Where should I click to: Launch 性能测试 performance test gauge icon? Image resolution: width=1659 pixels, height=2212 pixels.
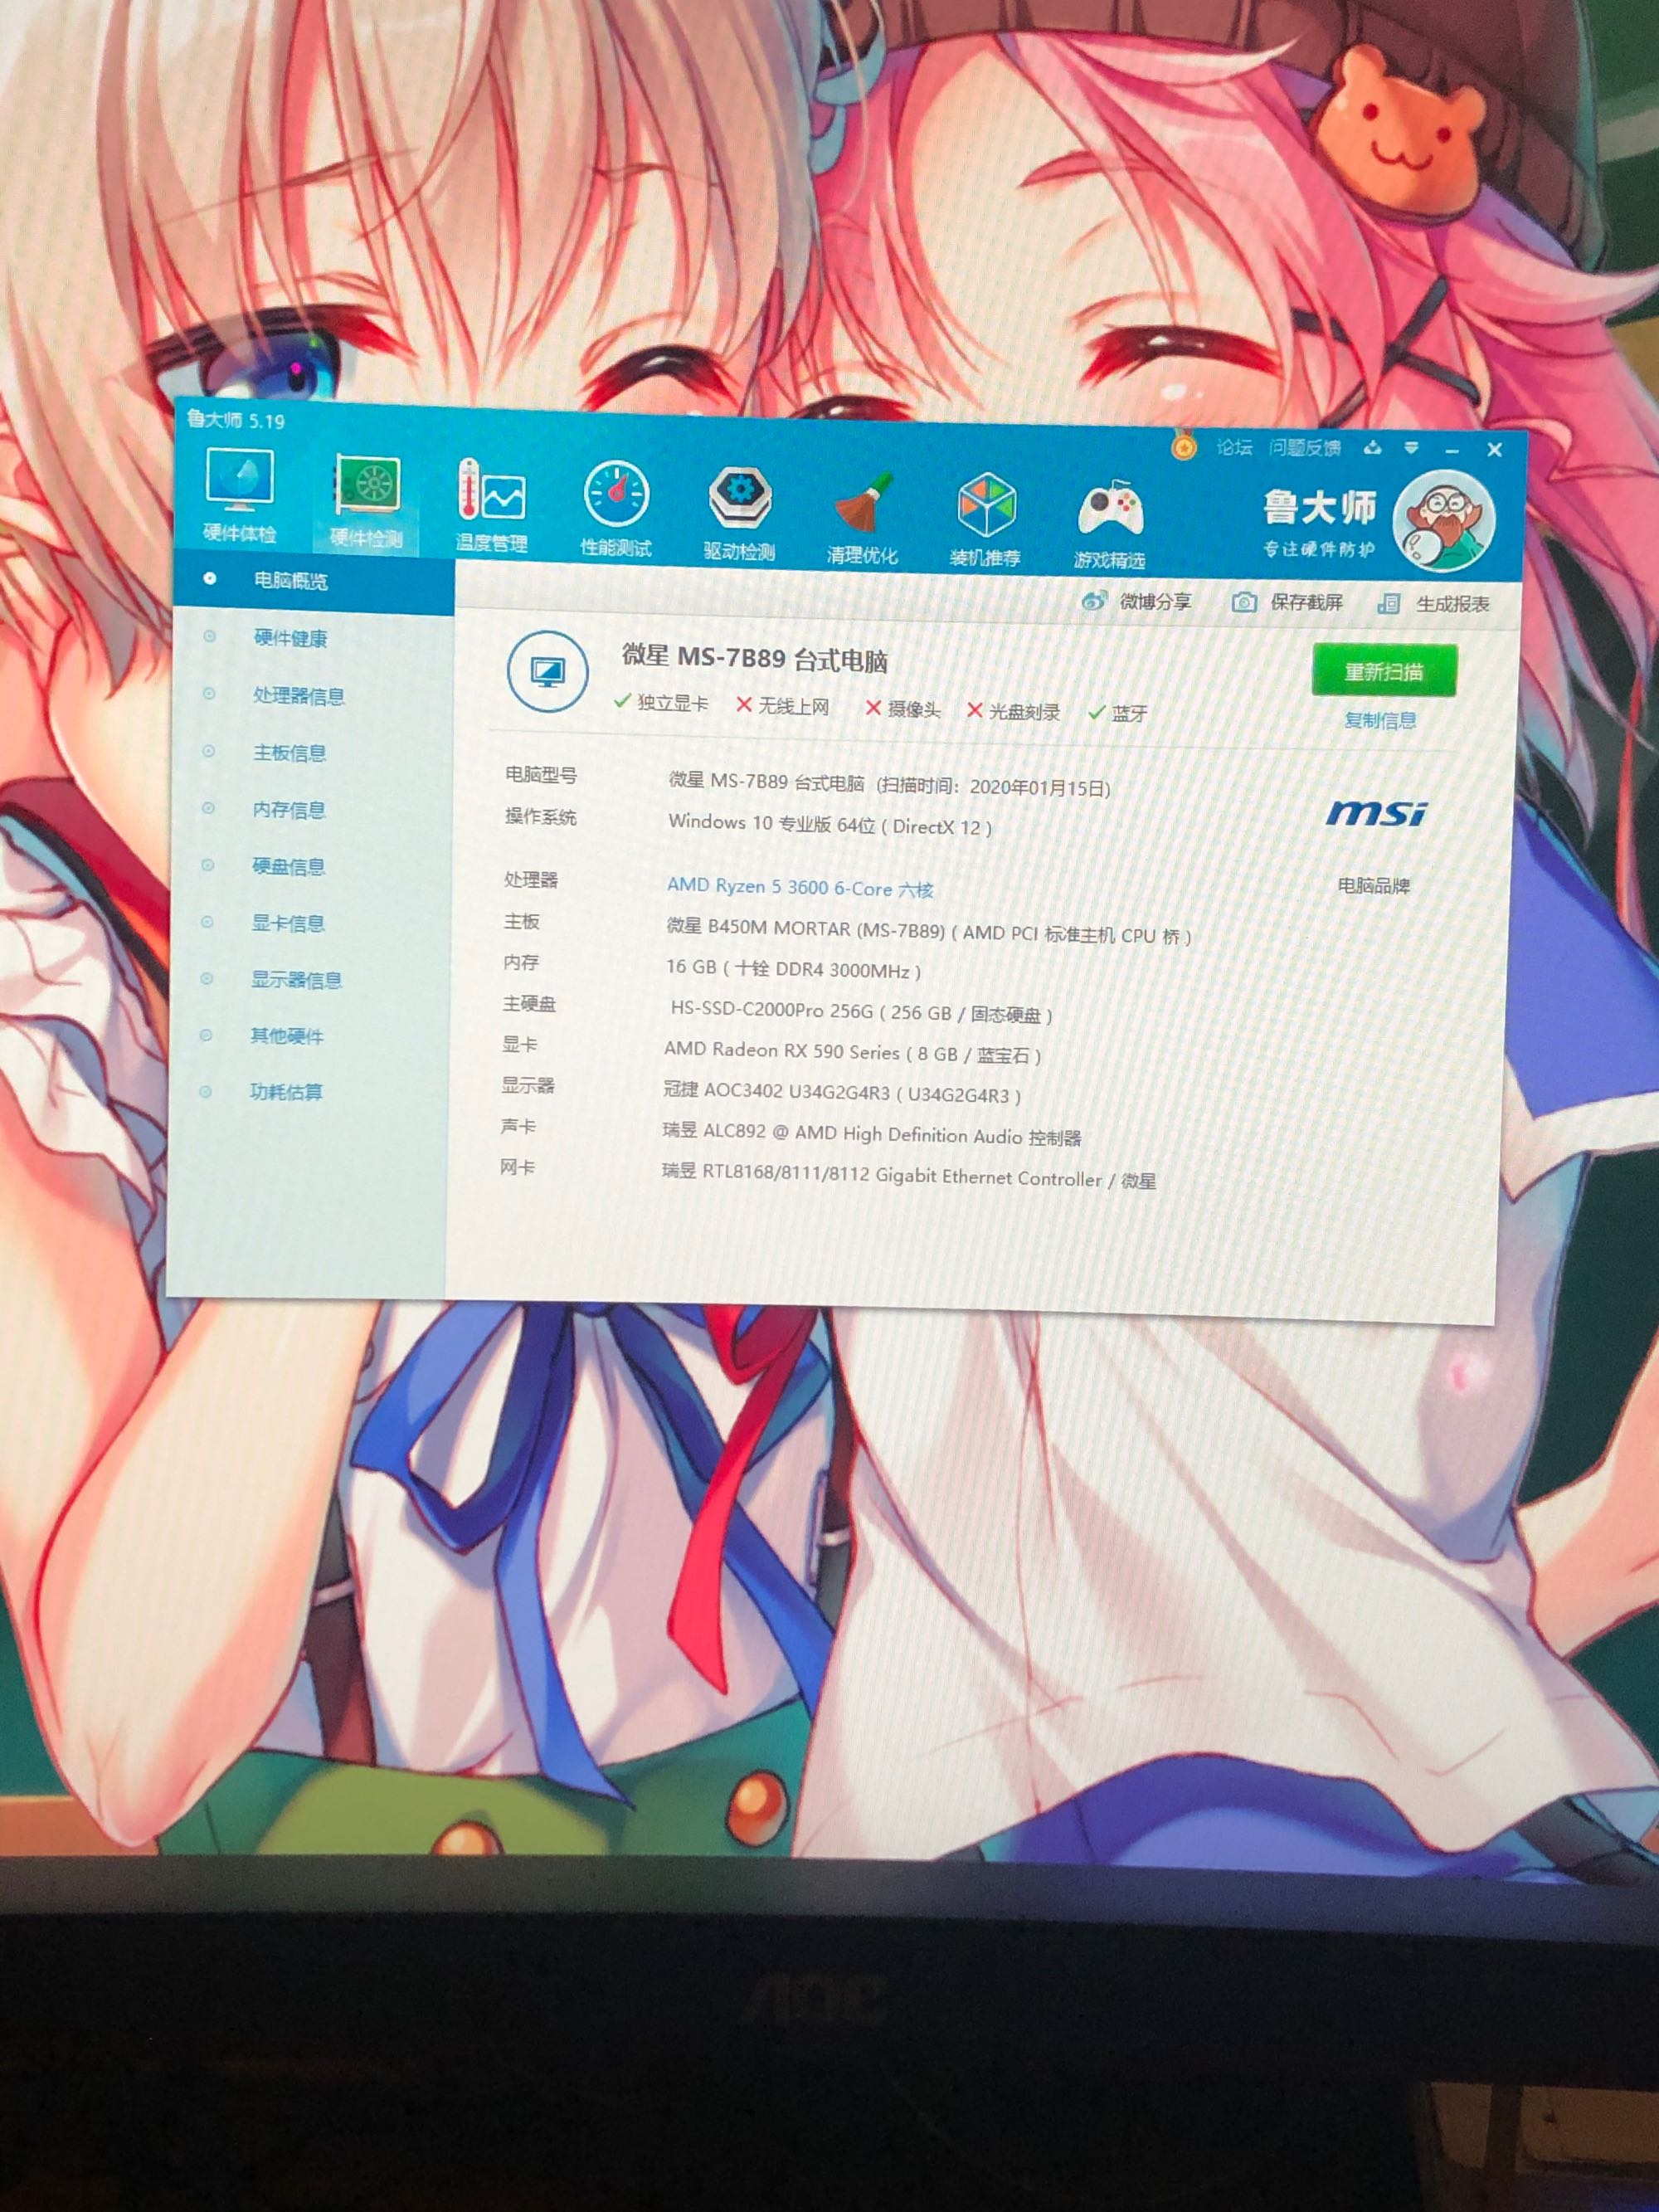click(x=616, y=509)
